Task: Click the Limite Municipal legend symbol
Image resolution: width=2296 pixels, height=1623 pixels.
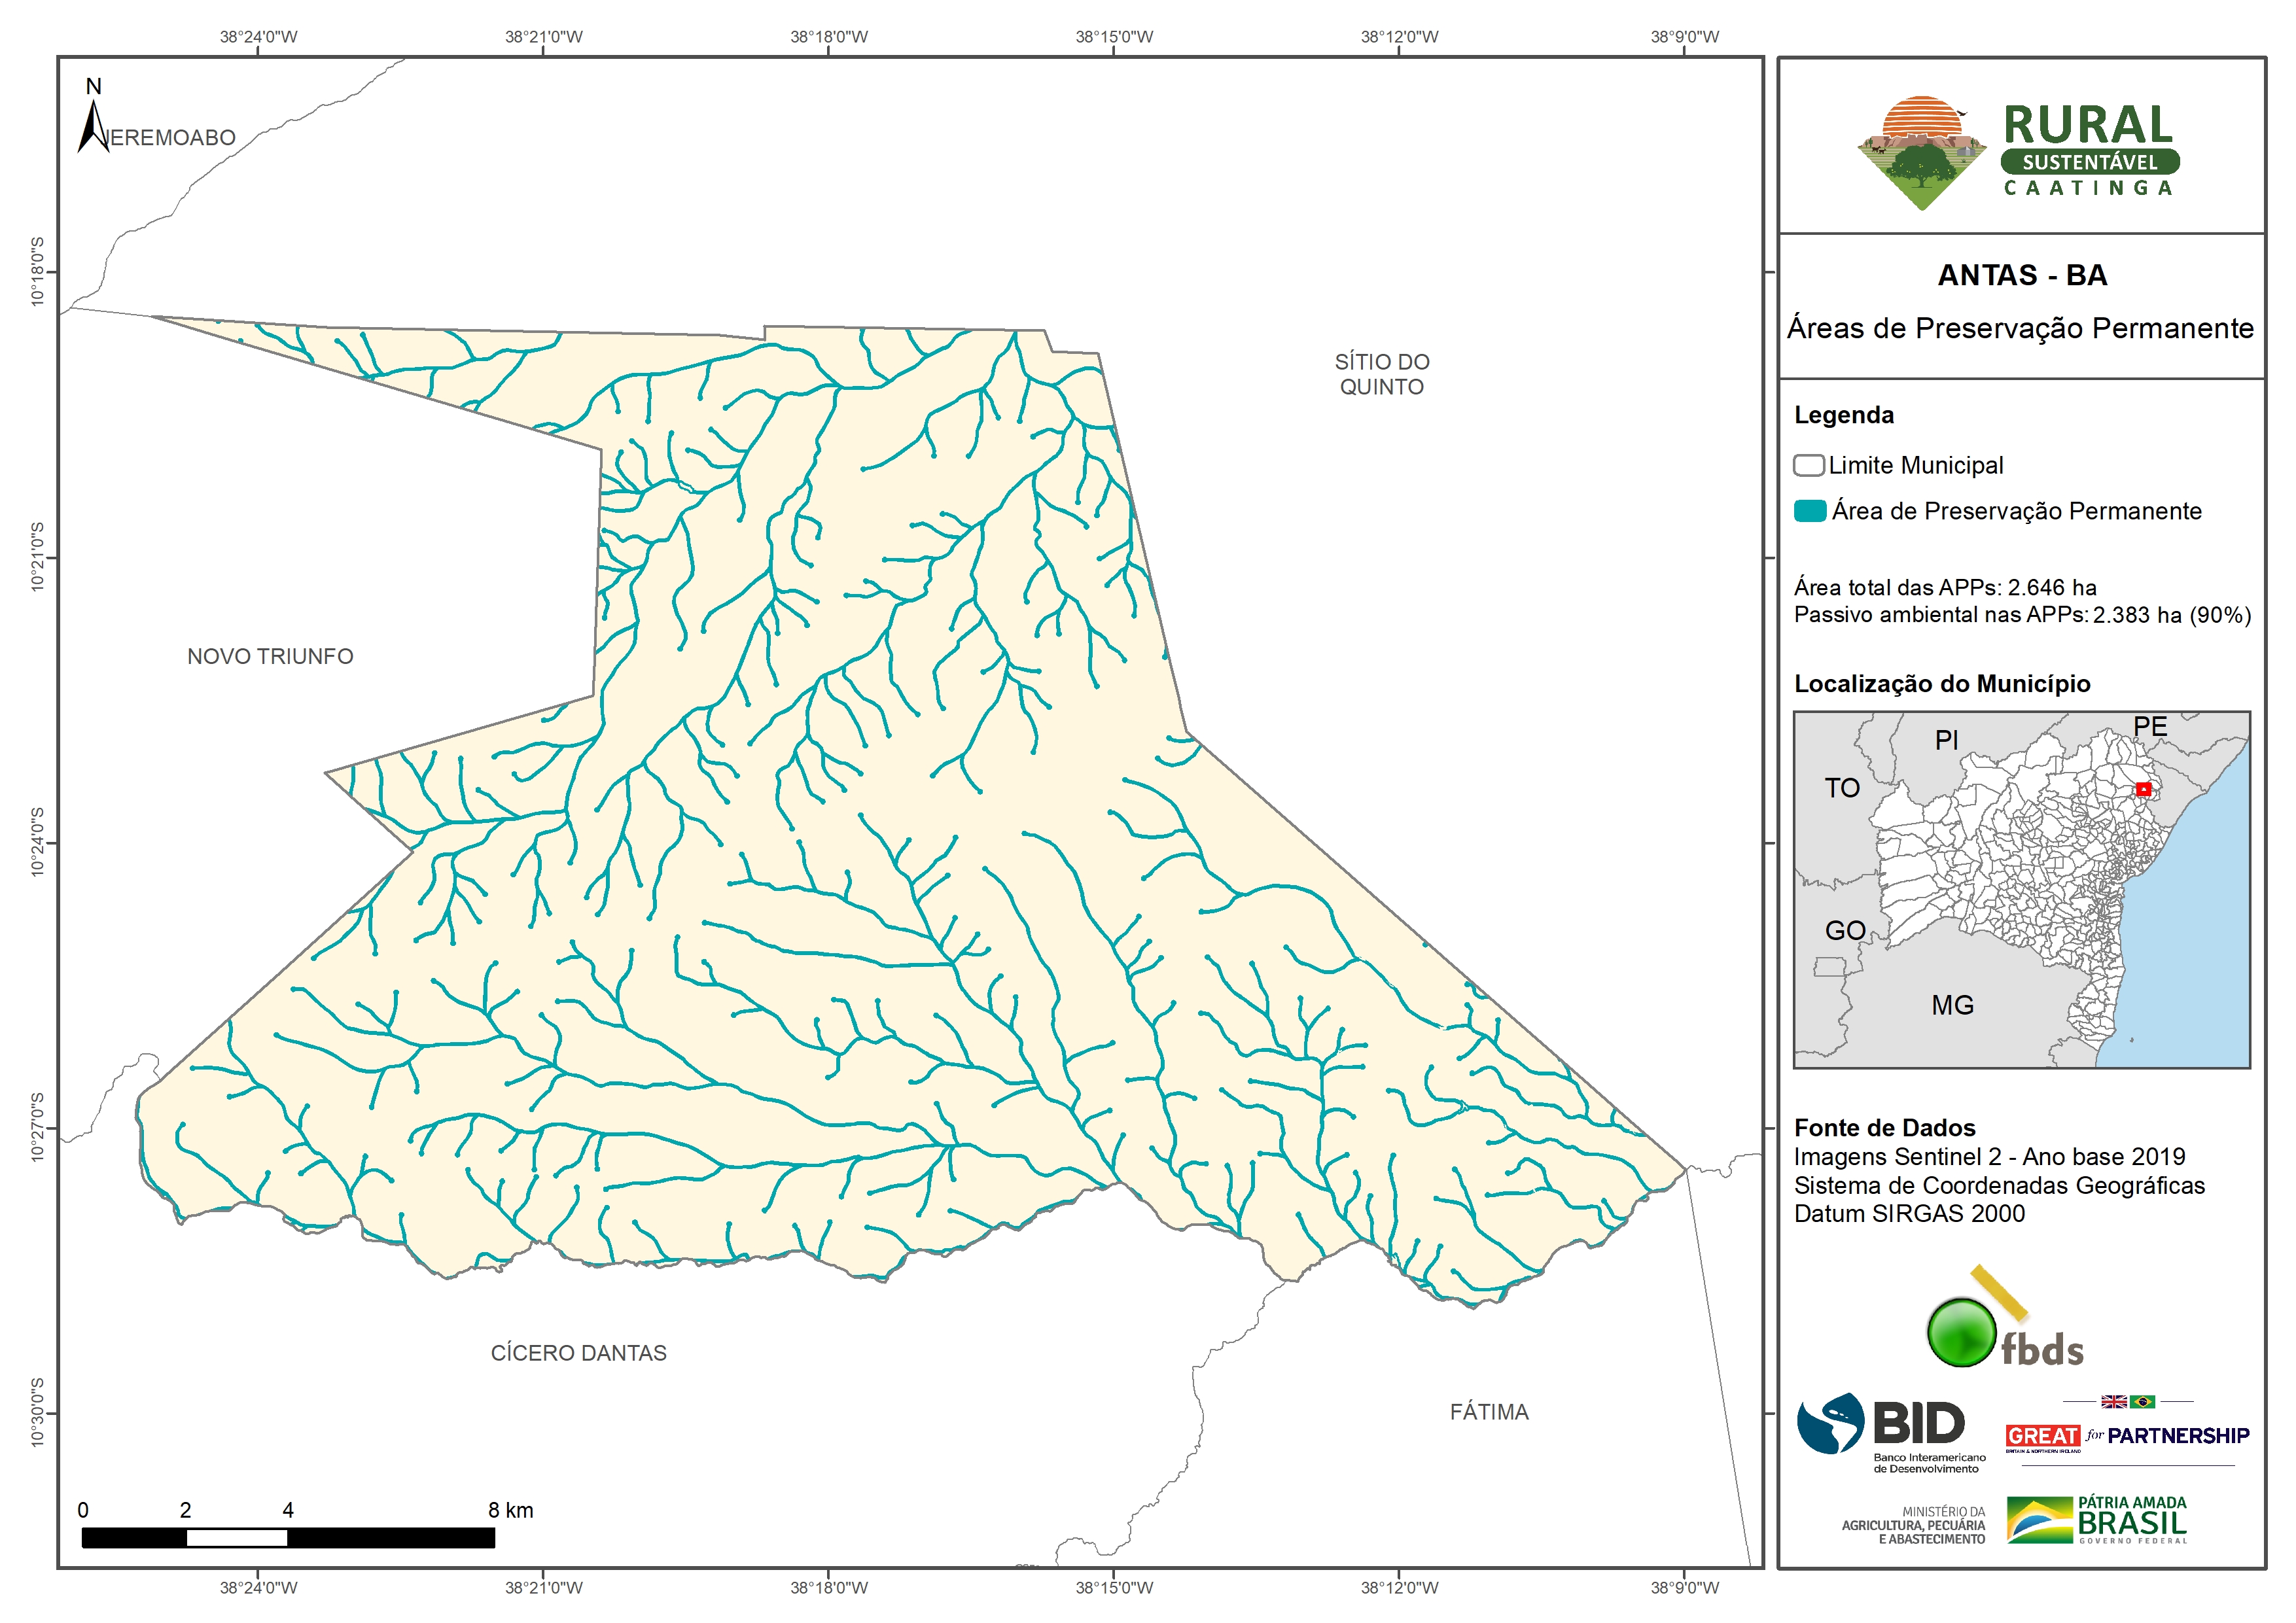Action: click(x=1808, y=465)
